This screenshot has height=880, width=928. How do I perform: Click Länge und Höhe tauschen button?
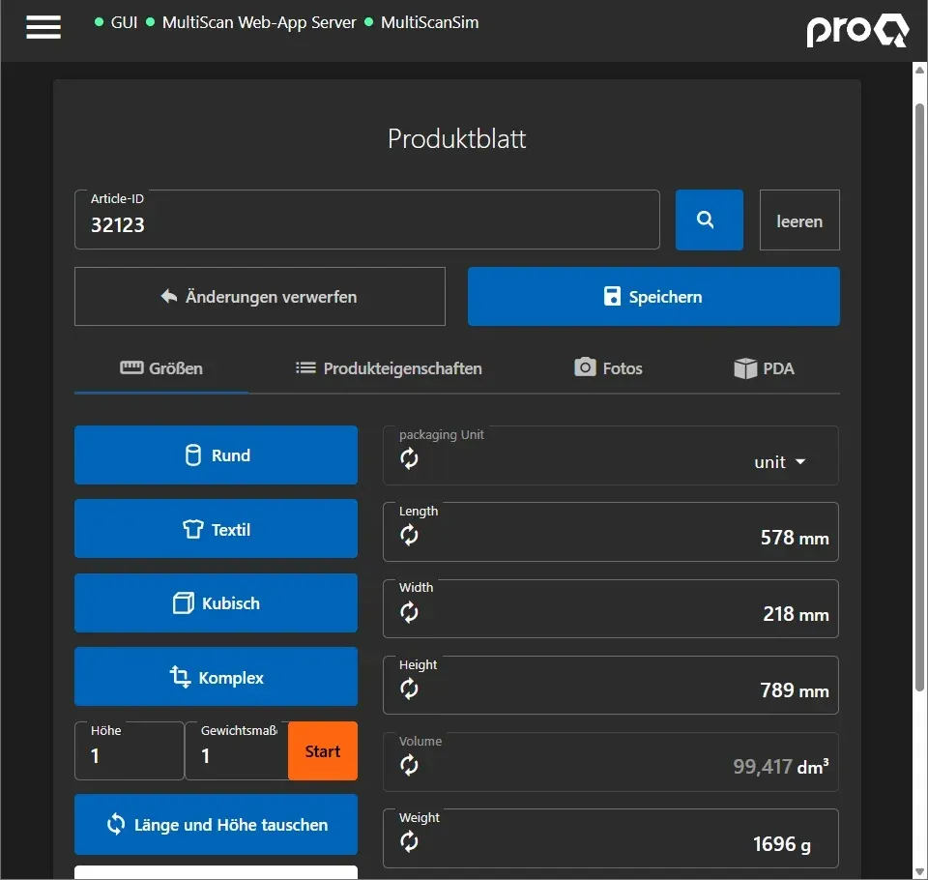(216, 824)
